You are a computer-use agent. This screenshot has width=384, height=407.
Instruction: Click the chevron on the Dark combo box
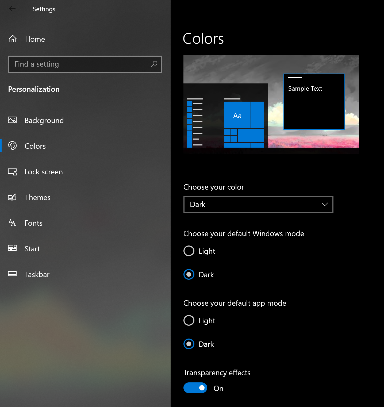[x=325, y=204]
